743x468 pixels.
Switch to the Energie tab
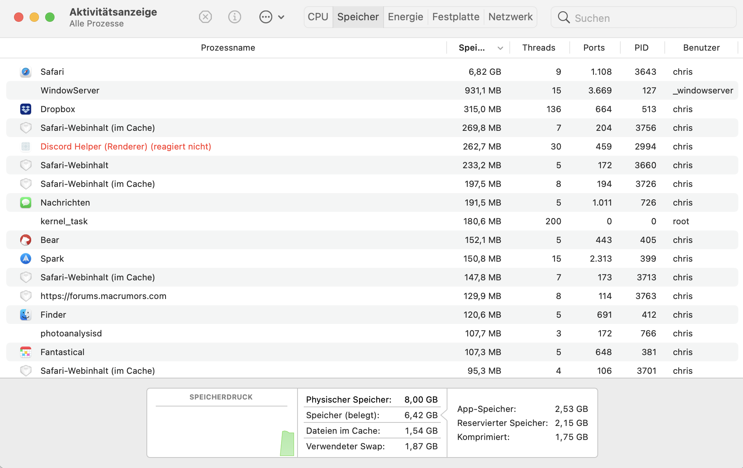[405, 17]
